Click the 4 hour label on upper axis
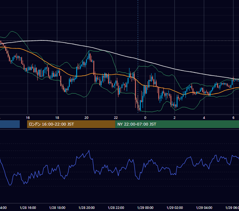This screenshot has width=239, height=211. pyautogui.click(x=204, y=117)
